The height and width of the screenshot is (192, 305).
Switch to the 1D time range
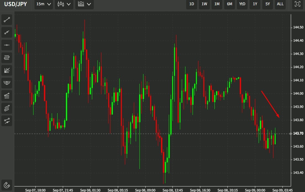(x=191, y=4)
